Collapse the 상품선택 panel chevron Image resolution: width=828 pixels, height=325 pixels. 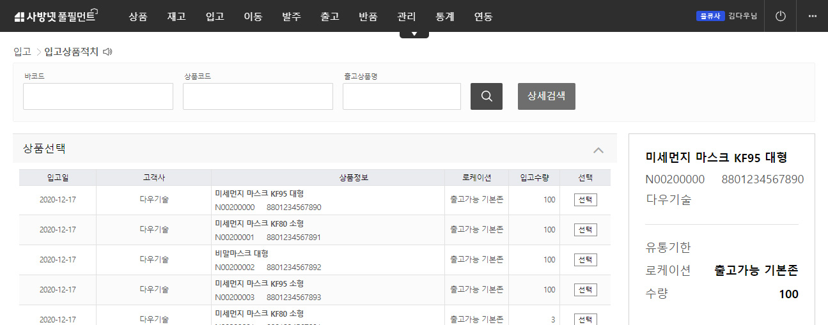598,150
